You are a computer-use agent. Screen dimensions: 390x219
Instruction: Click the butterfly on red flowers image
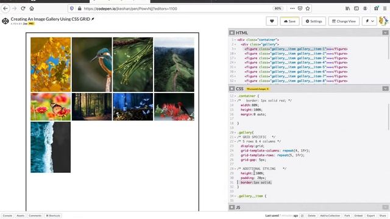pos(51,107)
